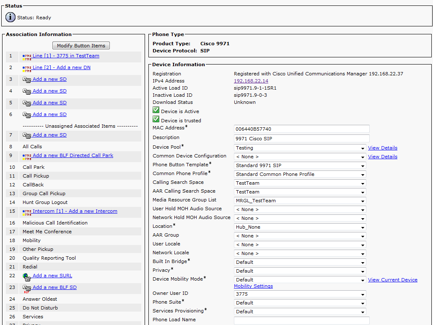
Task: Click the View Current Device link
Action: coord(392,280)
